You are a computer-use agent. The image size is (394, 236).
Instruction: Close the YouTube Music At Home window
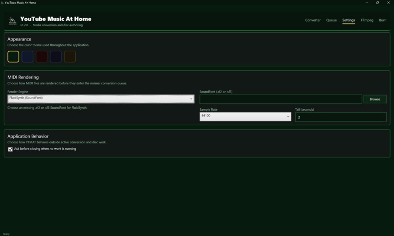point(388,2)
